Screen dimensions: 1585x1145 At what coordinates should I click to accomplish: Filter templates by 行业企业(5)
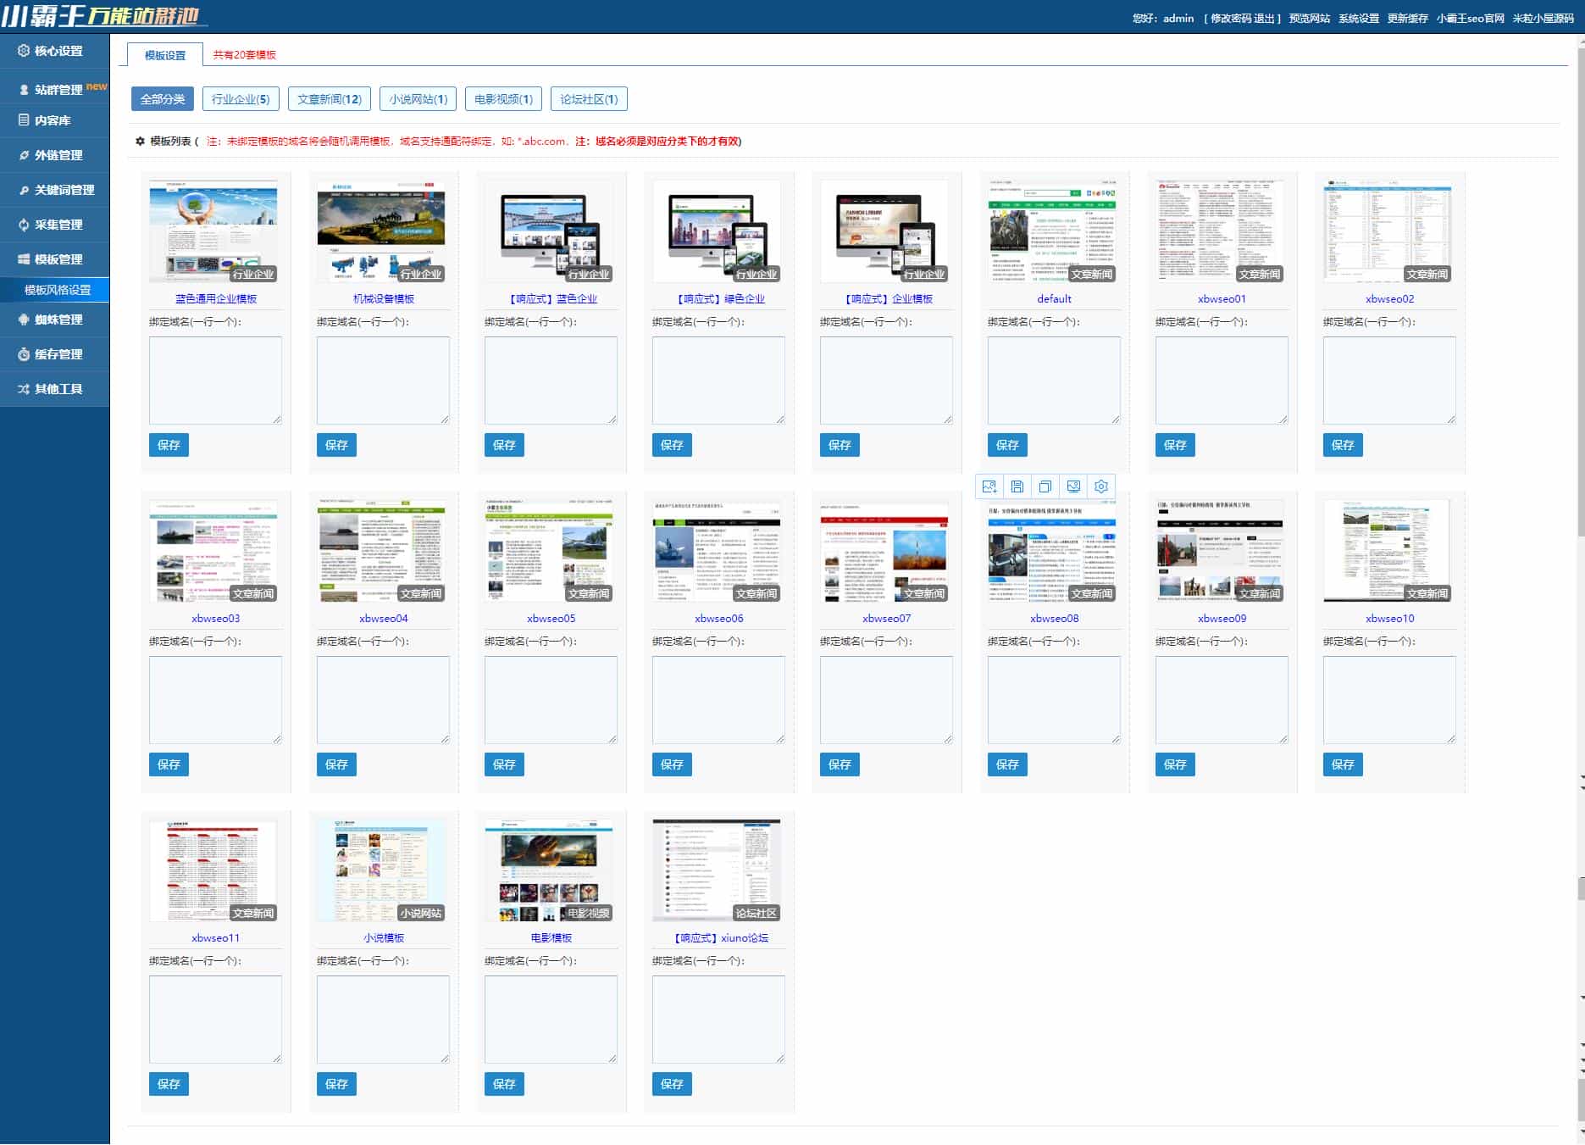point(241,99)
